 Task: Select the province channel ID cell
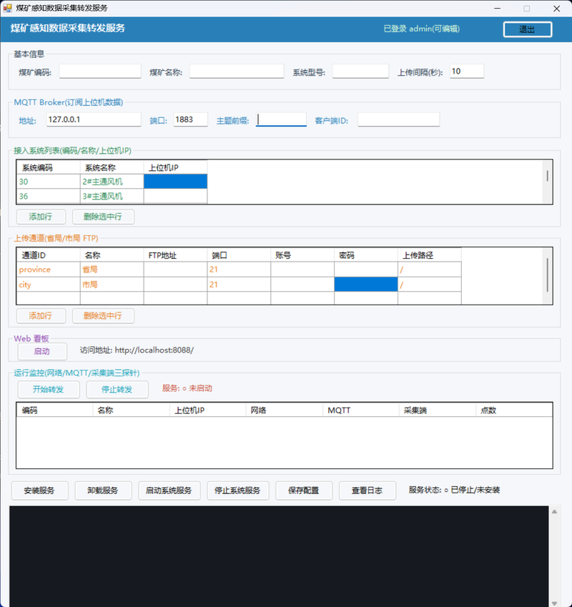[x=49, y=270]
